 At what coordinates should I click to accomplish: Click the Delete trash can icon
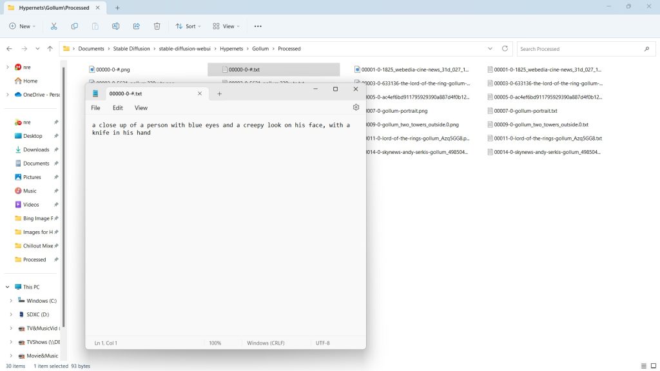[x=157, y=26]
